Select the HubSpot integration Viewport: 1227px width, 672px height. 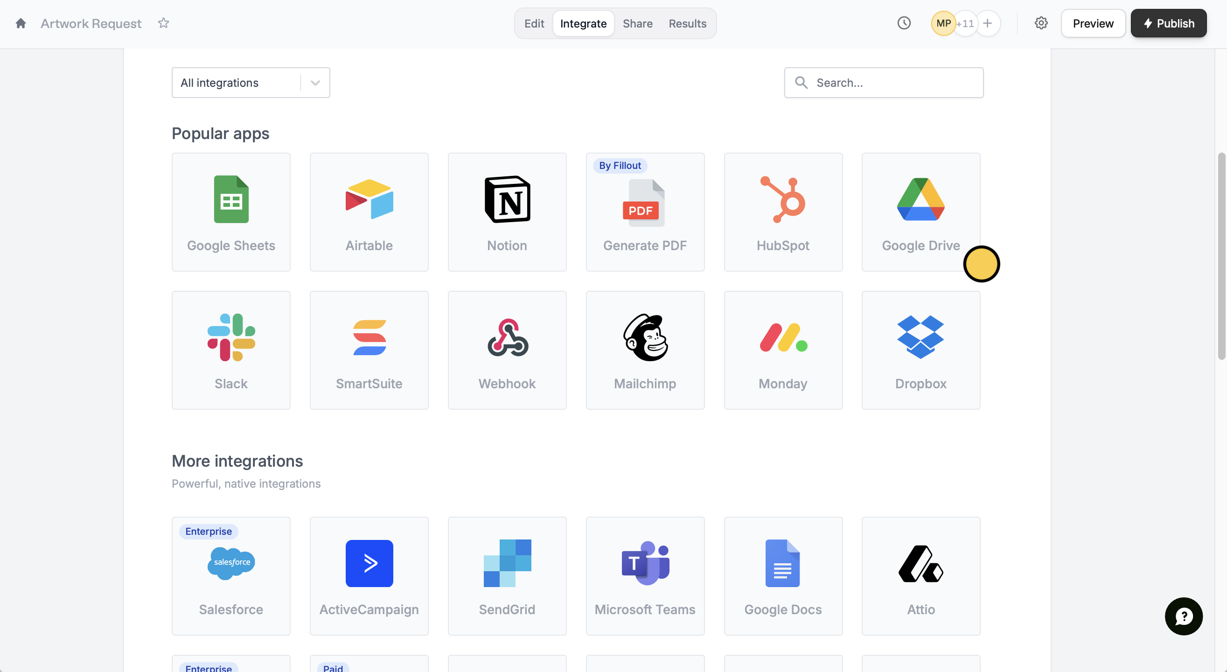click(x=783, y=211)
